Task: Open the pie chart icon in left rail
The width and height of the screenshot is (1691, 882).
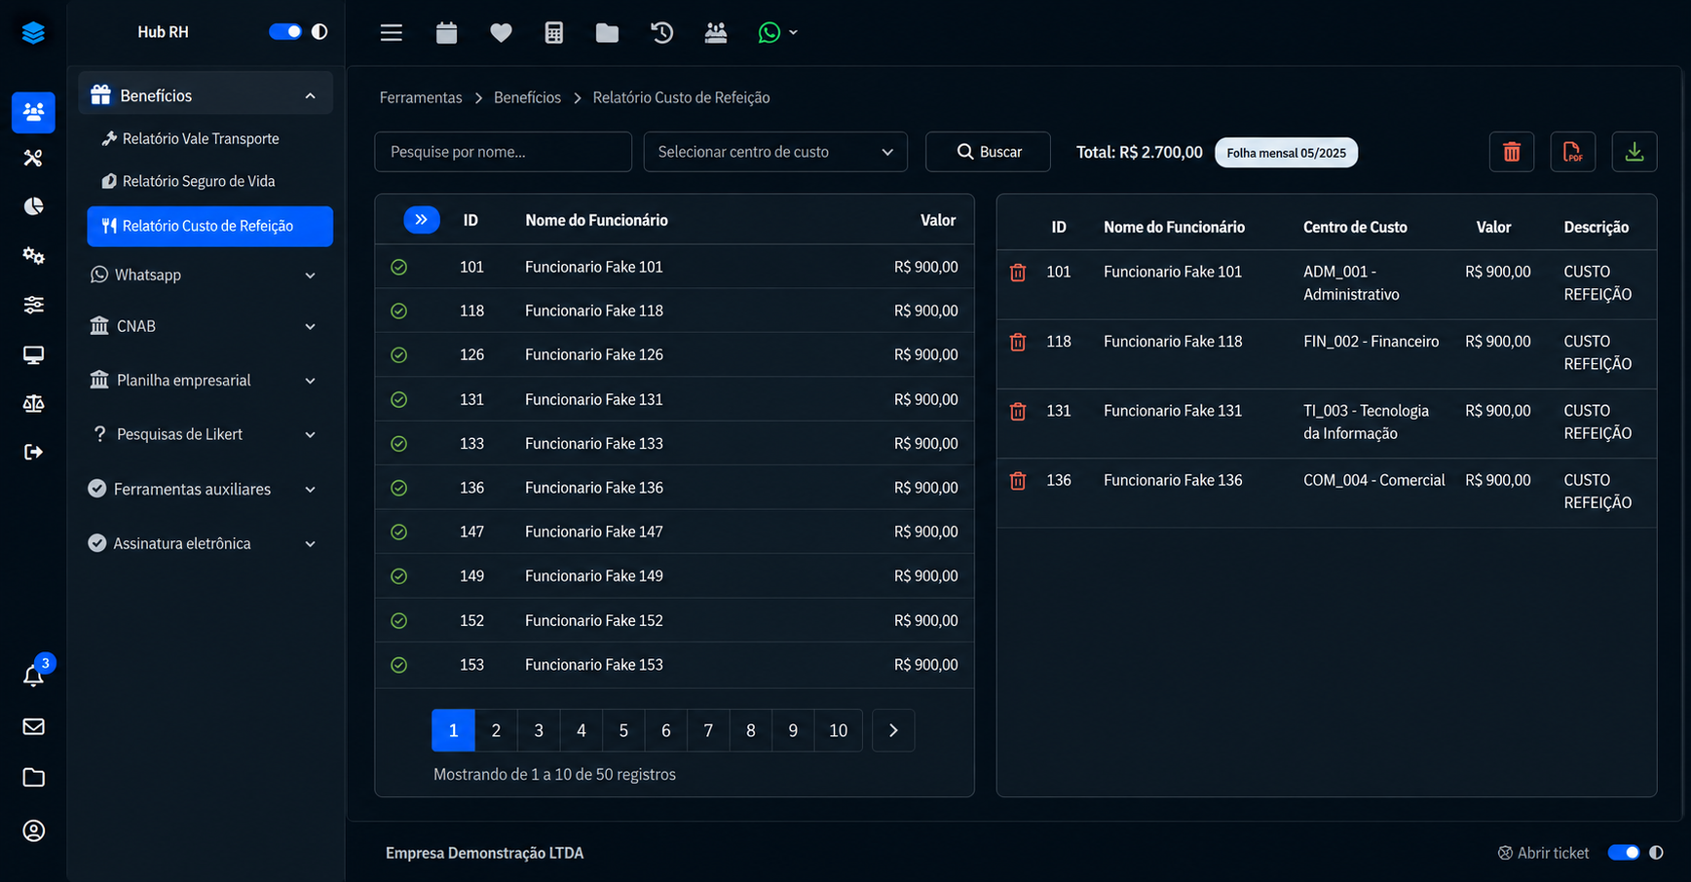Action: pyautogui.click(x=33, y=206)
